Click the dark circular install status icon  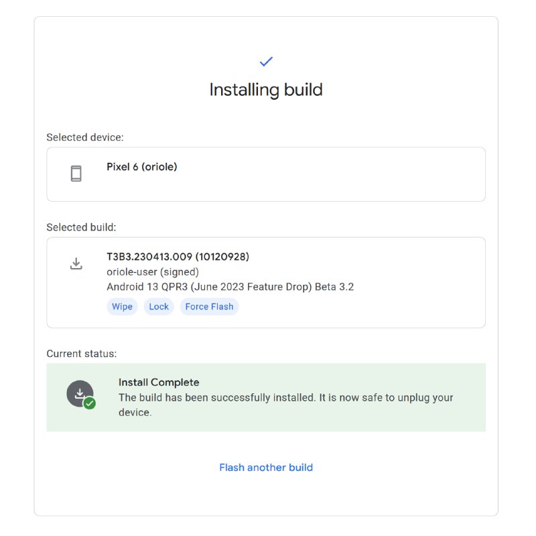click(x=79, y=393)
